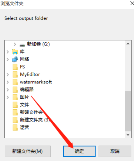Expand the 网络 tree node

[x=8, y=60]
